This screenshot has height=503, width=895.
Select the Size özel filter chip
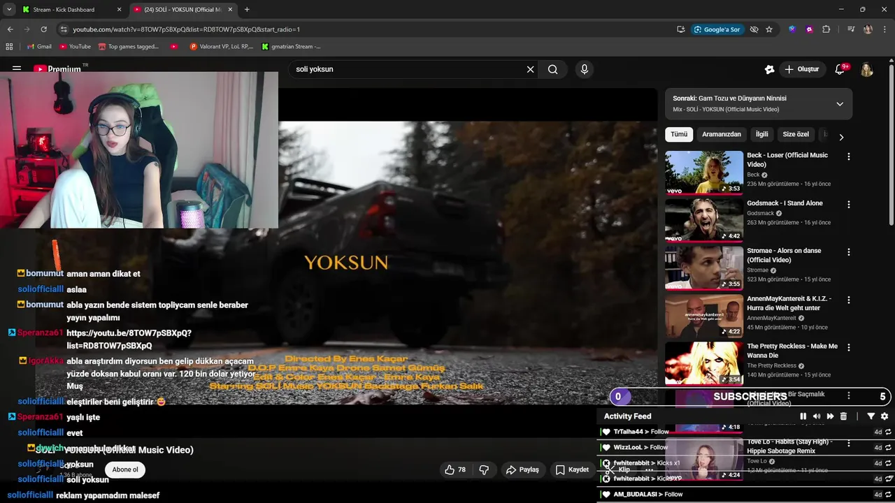pyautogui.click(x=796, y=134)
